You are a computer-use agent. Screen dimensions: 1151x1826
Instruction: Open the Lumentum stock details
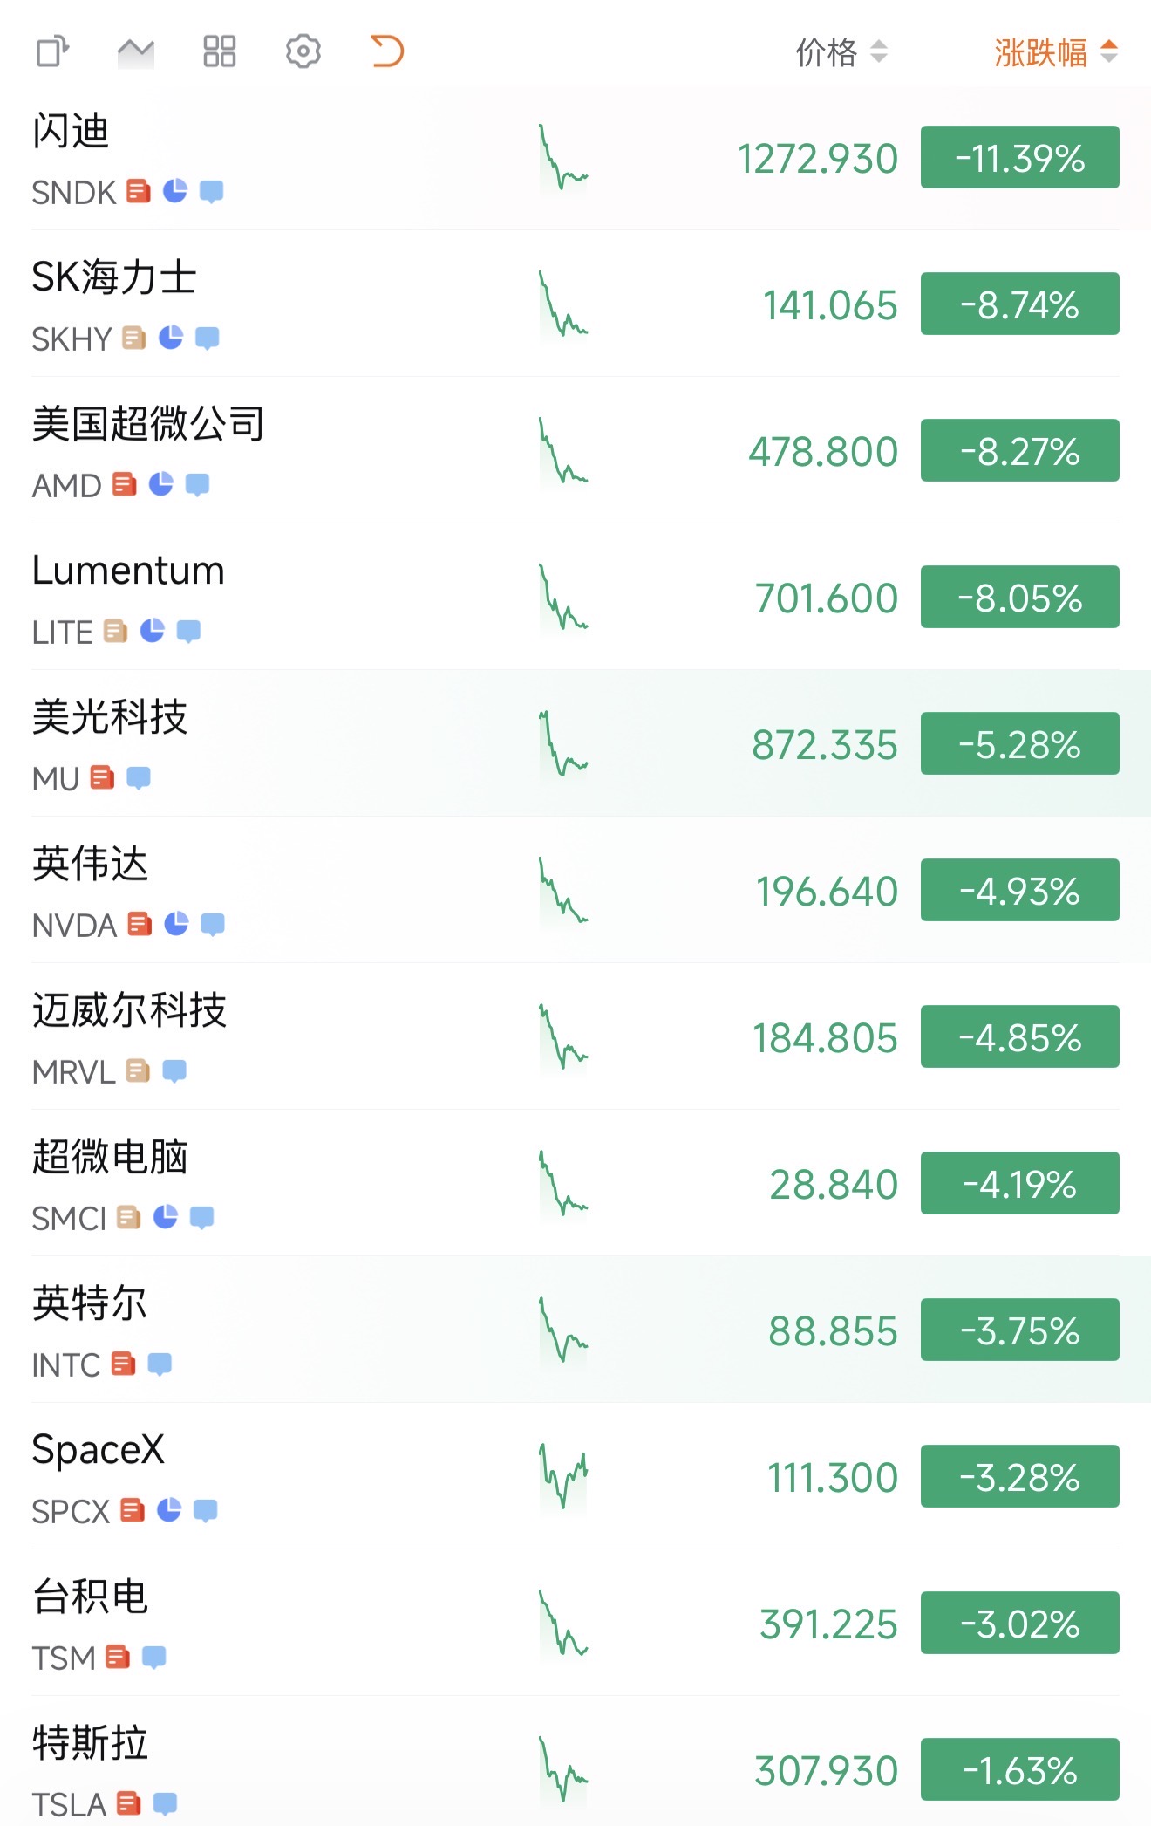click(575, 598)
